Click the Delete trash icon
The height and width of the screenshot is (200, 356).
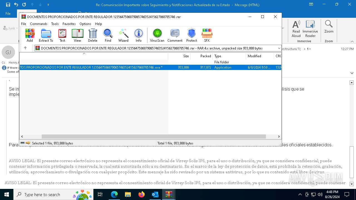pos(93,35)
